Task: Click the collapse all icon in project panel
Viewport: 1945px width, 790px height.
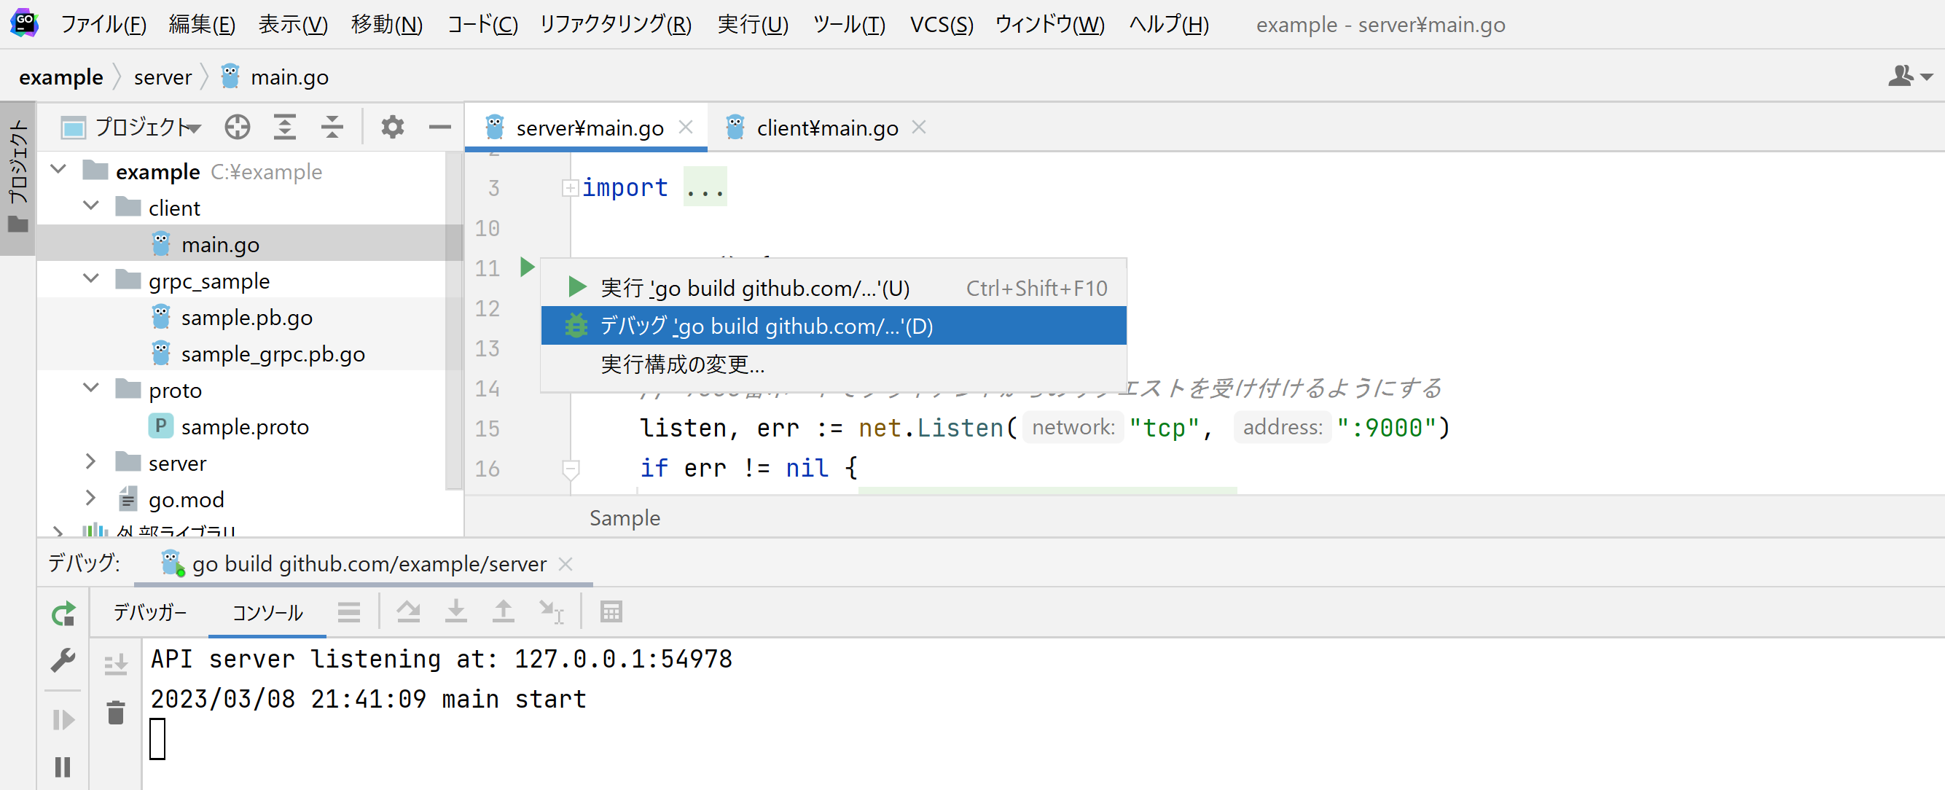Action: click(332, 127)
